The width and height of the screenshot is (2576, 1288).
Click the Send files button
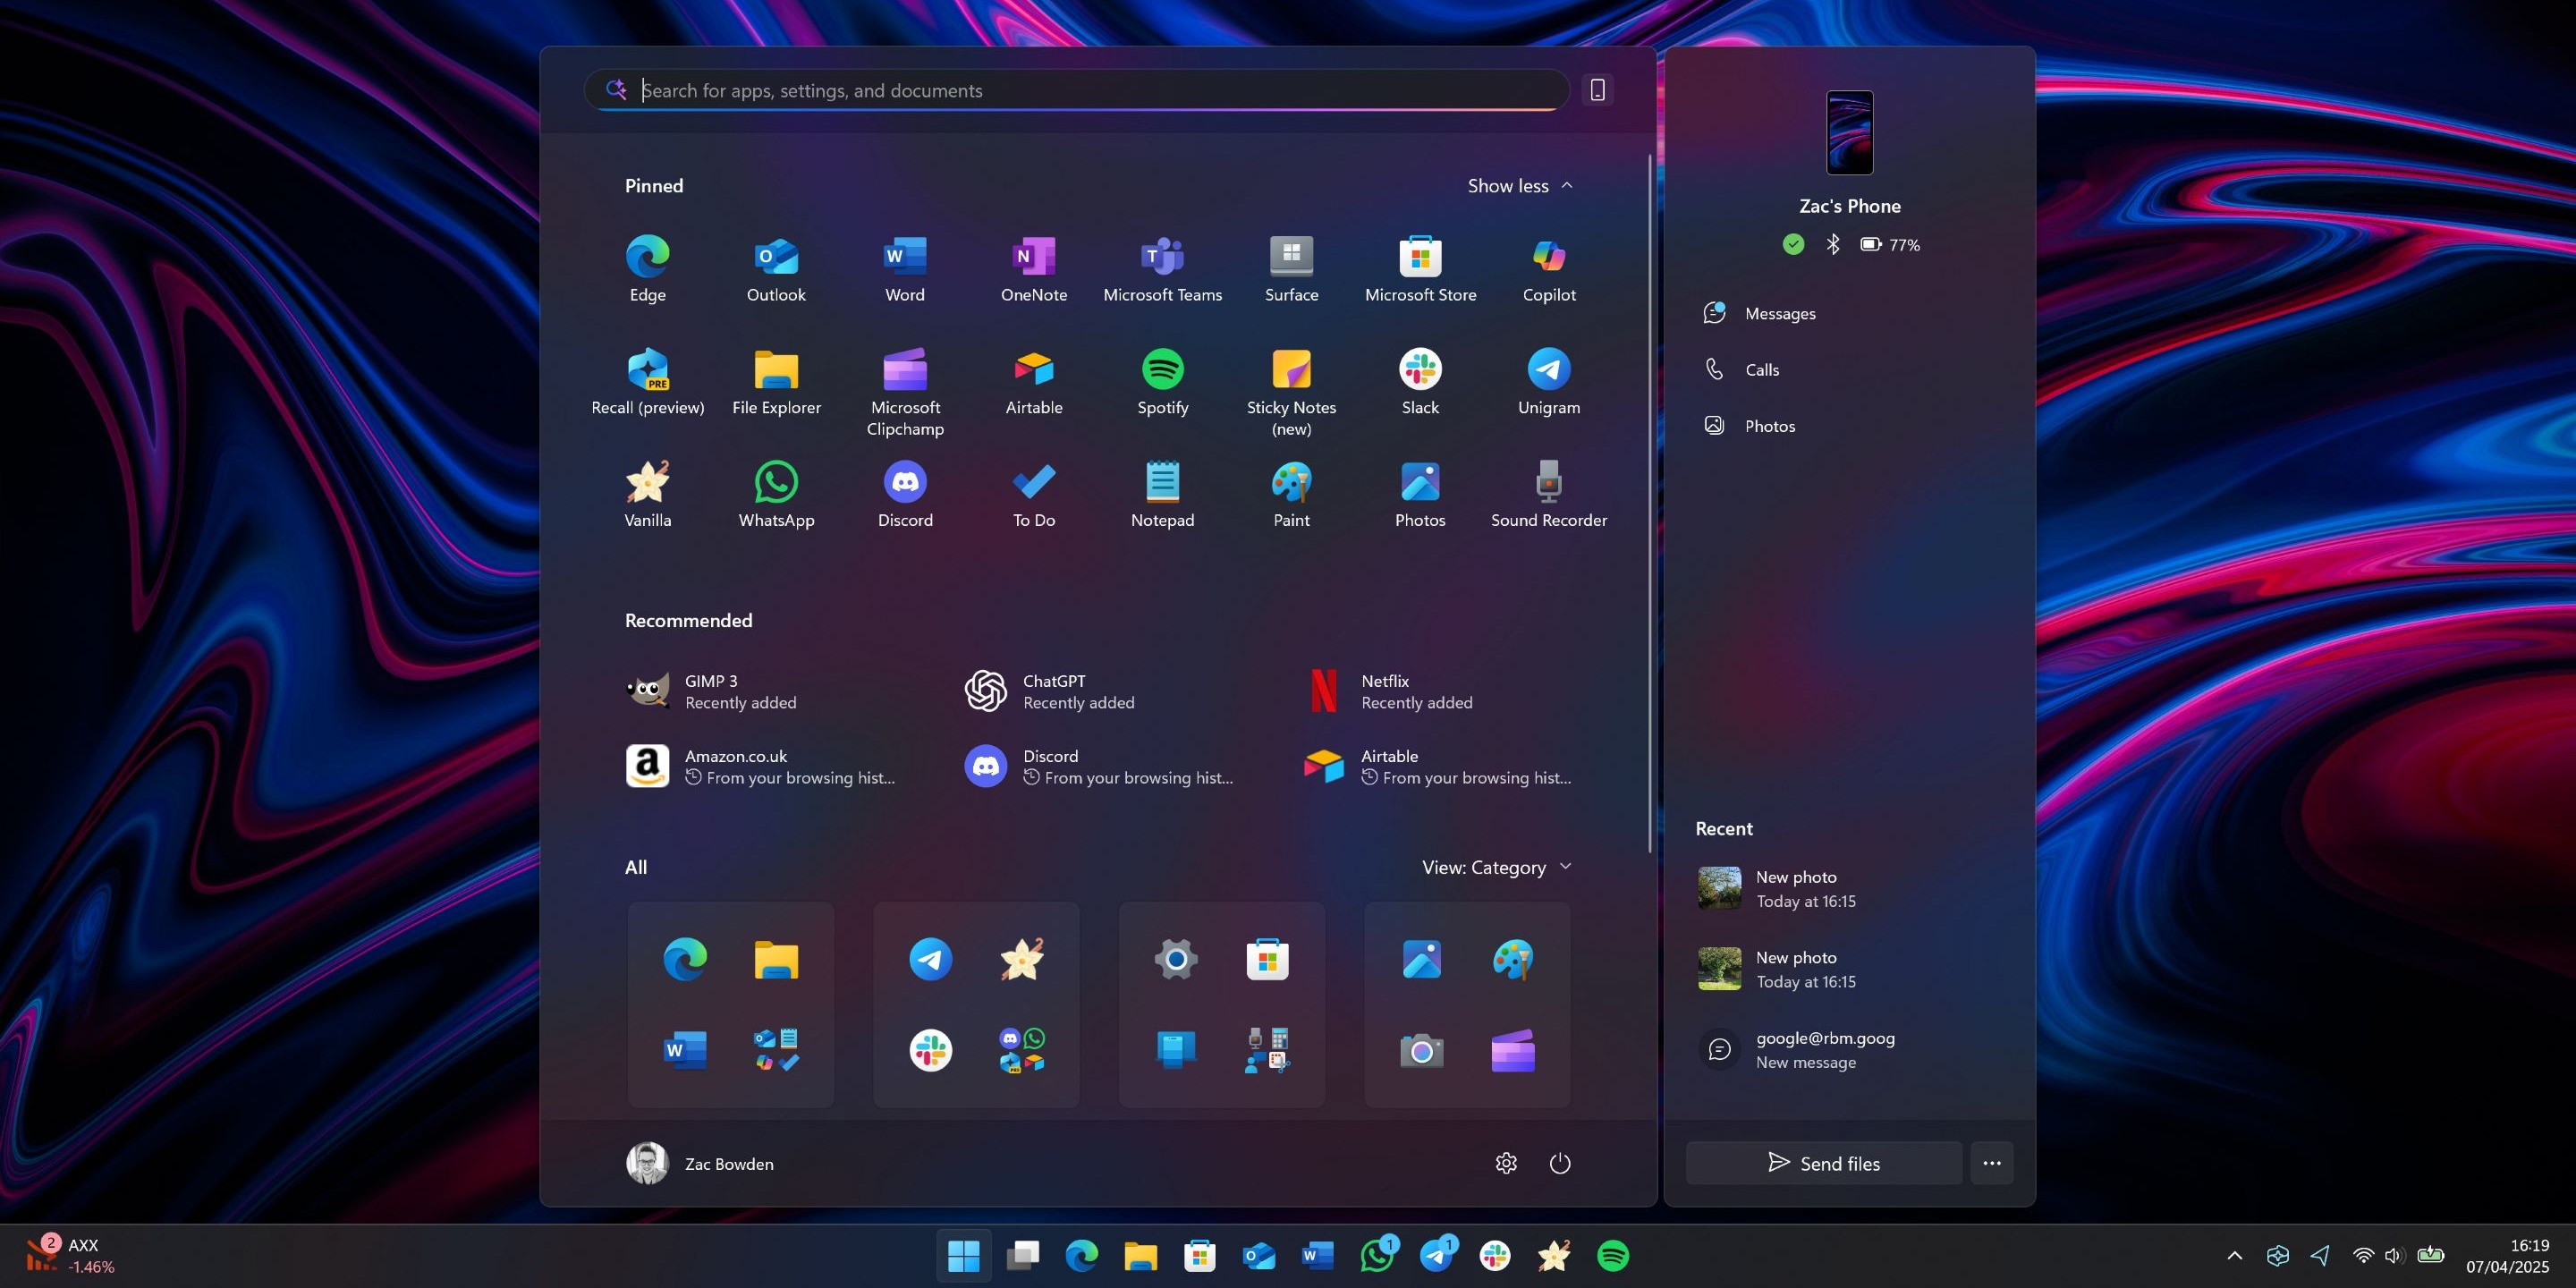[1823, 1163]
